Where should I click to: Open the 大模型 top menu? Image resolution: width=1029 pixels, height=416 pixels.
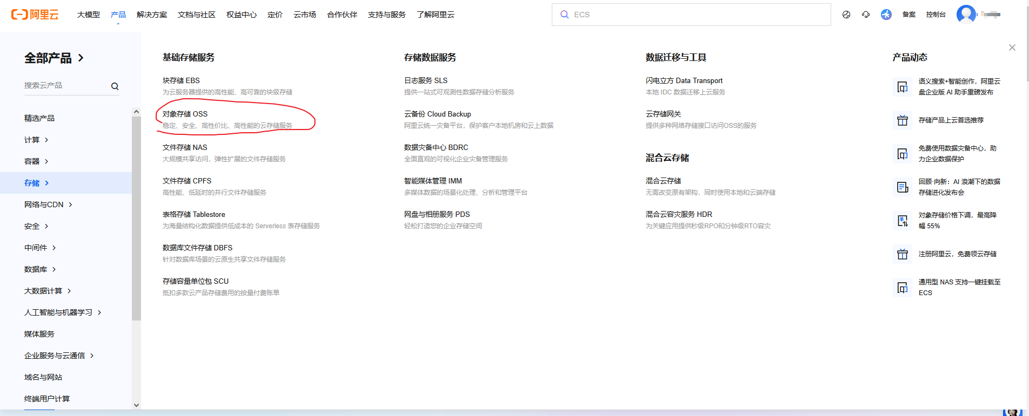89,15
